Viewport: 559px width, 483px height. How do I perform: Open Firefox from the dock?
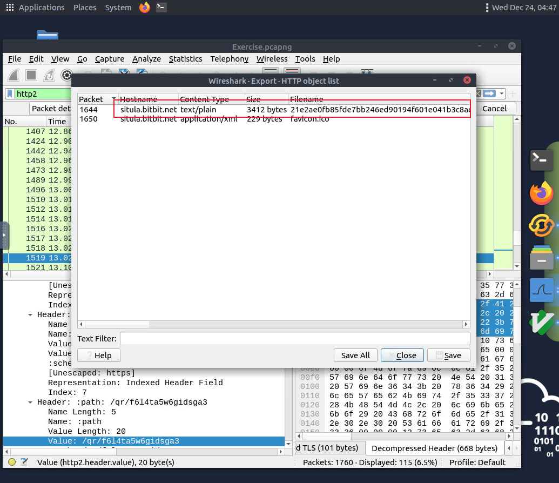click(541, 193)
